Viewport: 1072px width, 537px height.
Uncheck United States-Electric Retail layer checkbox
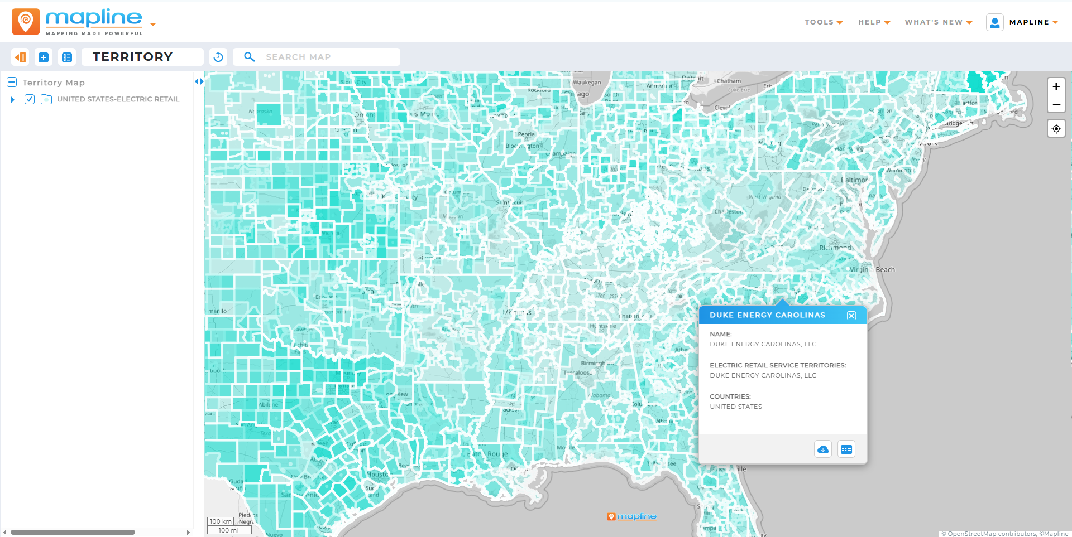[x=30, y=99]
